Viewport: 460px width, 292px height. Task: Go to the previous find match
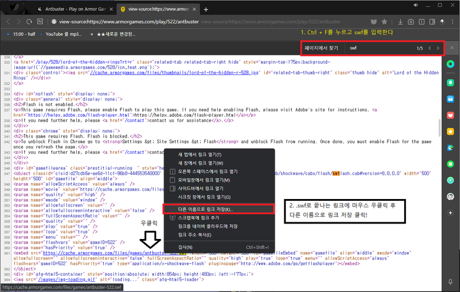pos(430,48)
